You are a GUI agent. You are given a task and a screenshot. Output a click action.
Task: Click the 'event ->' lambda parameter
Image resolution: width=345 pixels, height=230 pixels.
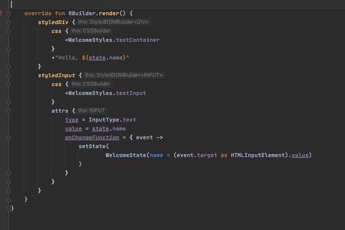coord(149,138)
